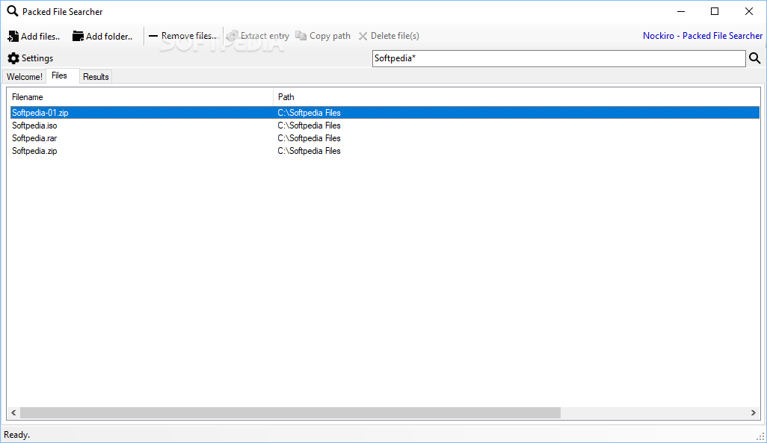Click the status bar resize grip
The image size is (767, 443).
[760, 436]
